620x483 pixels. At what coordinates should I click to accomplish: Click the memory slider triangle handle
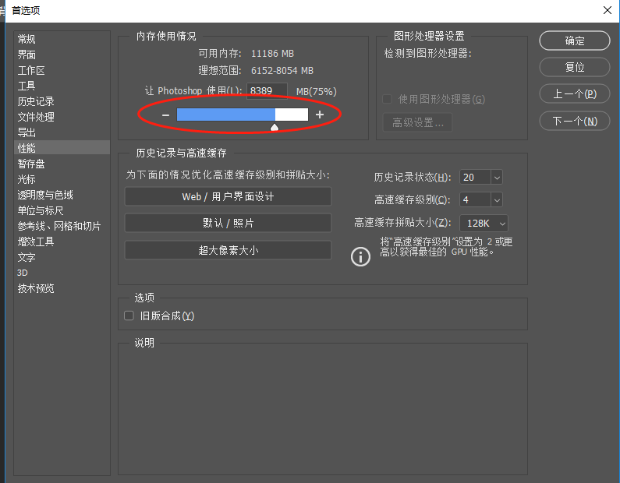point(275,127)
